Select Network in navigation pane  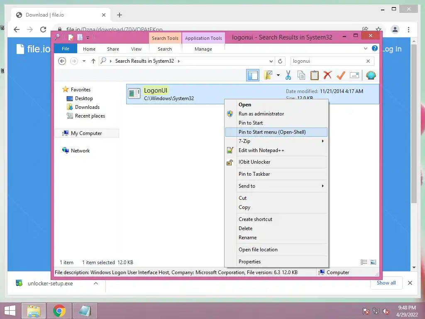[x=80, y=150]
